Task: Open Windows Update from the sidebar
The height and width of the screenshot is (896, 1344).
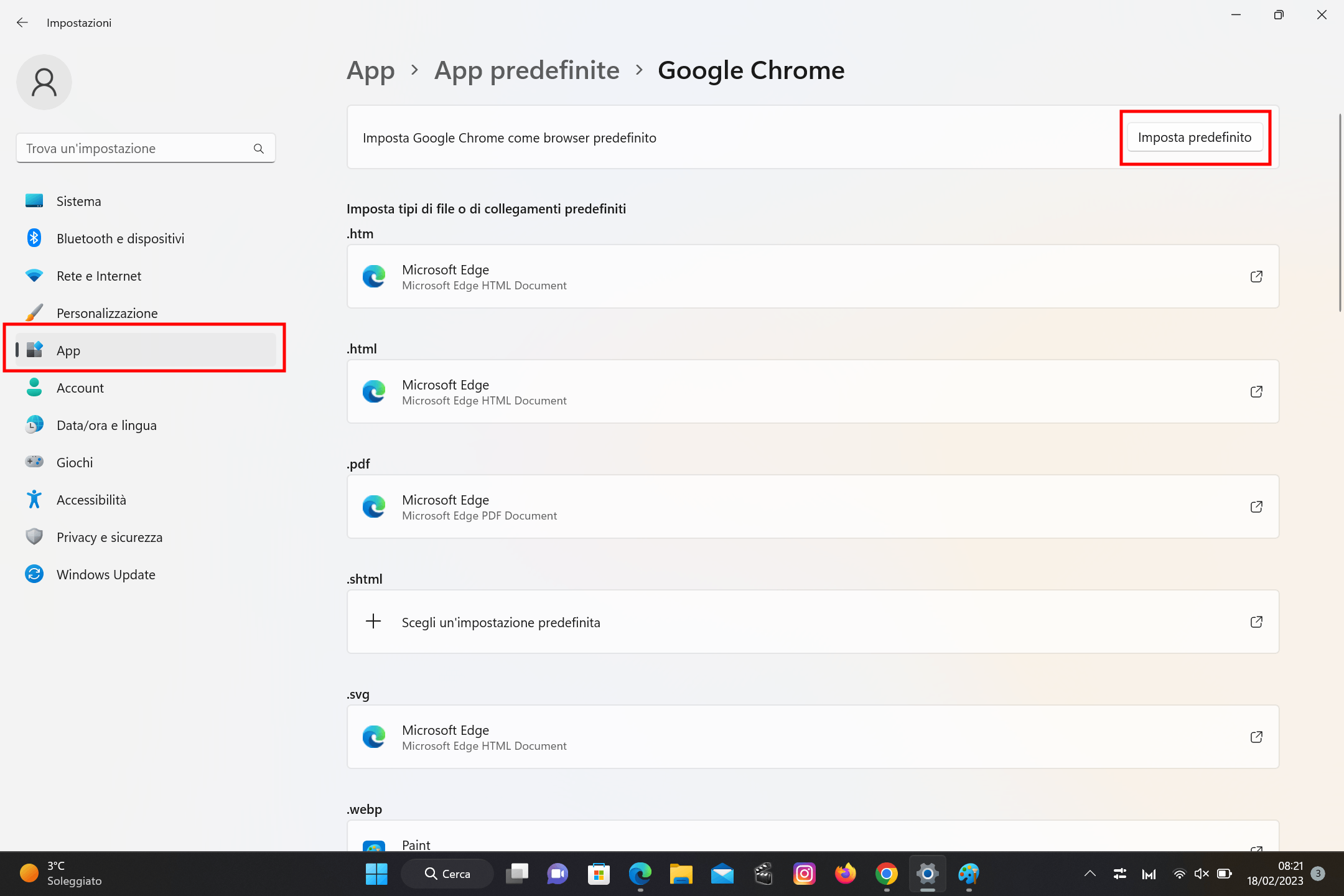Action: 106,574
